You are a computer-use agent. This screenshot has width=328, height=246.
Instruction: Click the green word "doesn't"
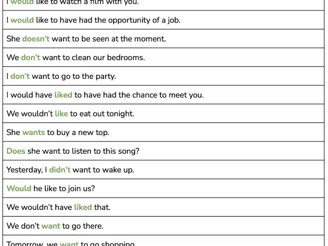(x=36, y=39)
